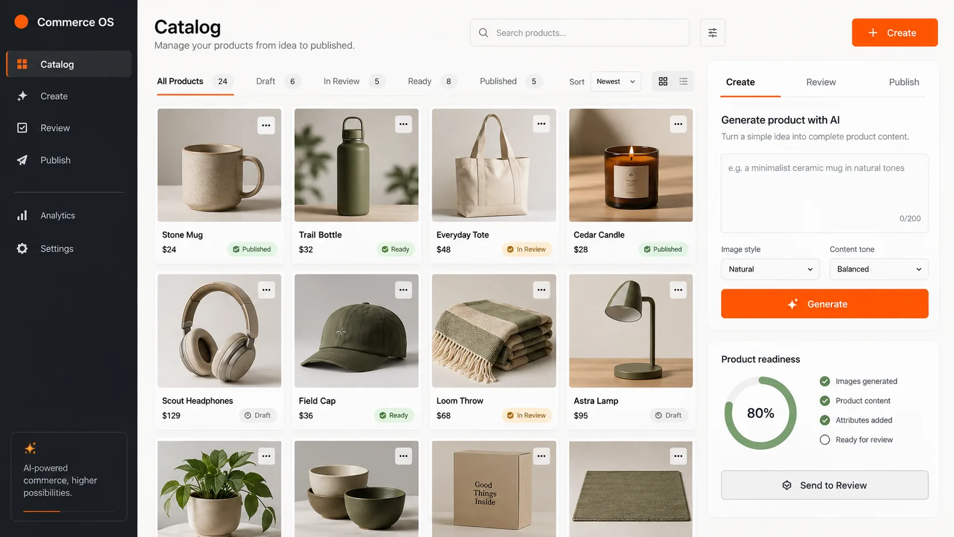Switch to the Review panel tab
The image size is (954, 537).
[x=820, y=82]
